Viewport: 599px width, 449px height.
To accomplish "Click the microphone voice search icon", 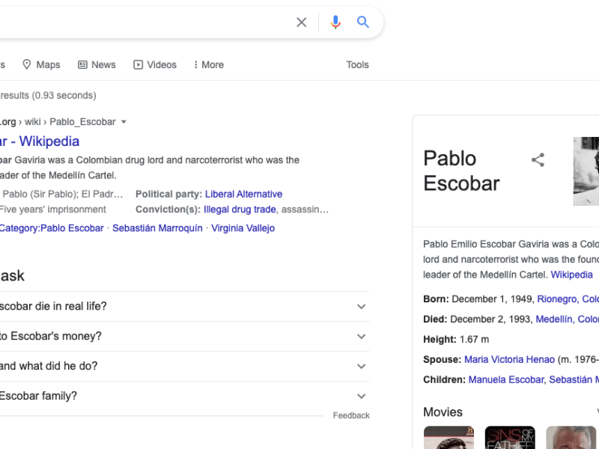I will [335, 22].
